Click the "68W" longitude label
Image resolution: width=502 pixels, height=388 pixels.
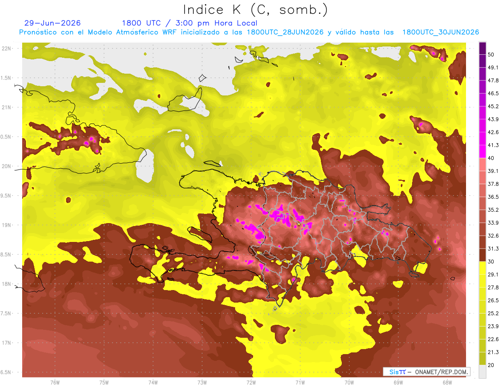point(447,383)
